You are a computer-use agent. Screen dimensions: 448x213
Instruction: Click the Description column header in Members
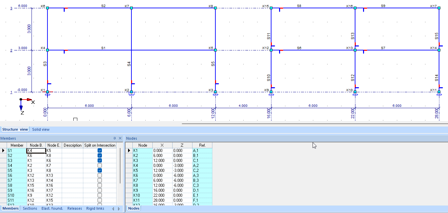point(72,145)
